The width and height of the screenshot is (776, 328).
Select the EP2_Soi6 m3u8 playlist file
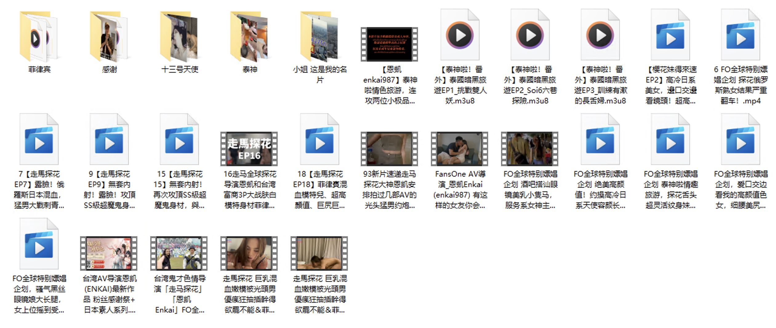click(x=530, y=35)
